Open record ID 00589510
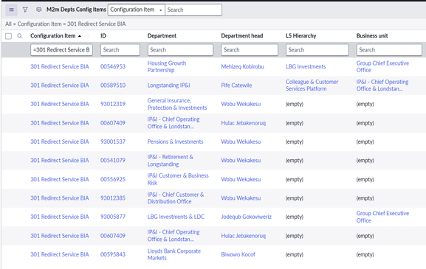The height and width of the screenshot is (269, 426). 113,85
